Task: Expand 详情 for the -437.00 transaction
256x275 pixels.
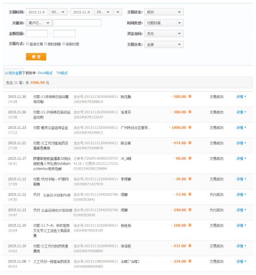Action: pyautogui.click(x=241, y=246)
